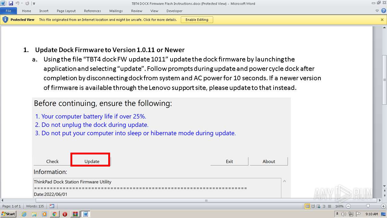Image resolution: width=387 pixels, height=218 pixels.
Task: Open Windows Explorer folder icon in taskbar
Action: point(34,214)
